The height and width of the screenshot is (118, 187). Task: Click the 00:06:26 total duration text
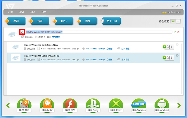point(29,37)
